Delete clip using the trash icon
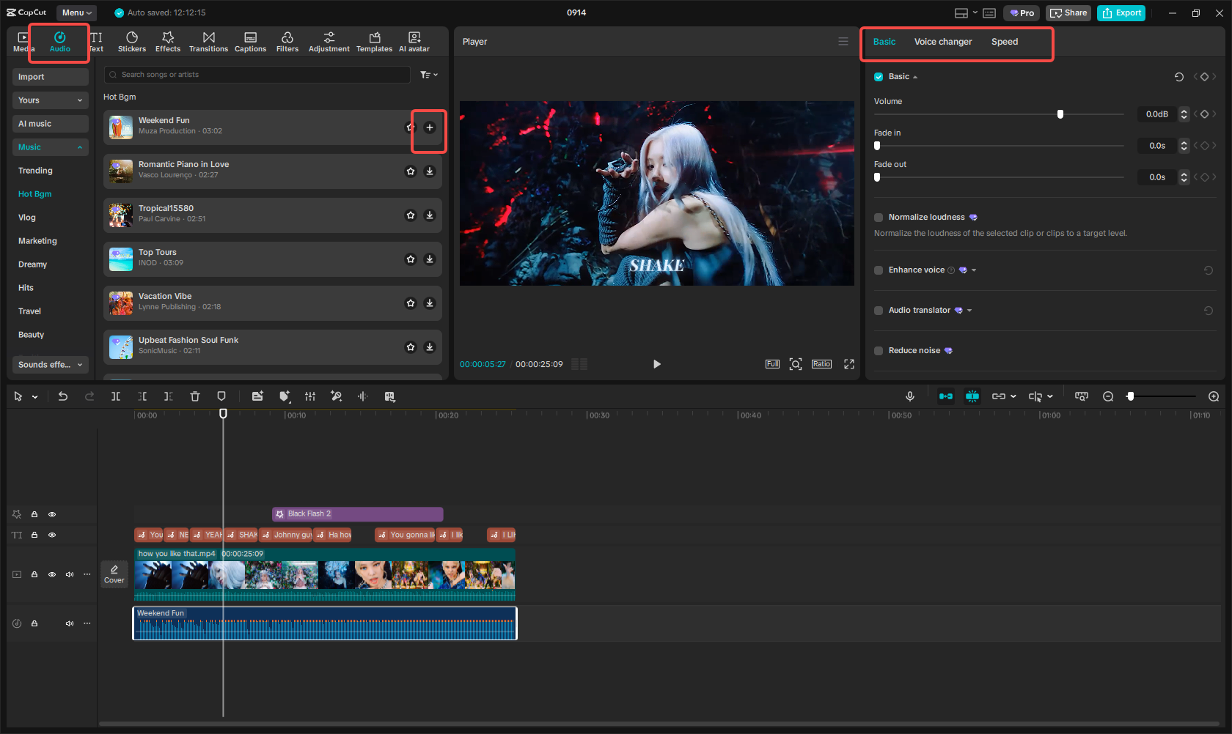 (195, 396)
